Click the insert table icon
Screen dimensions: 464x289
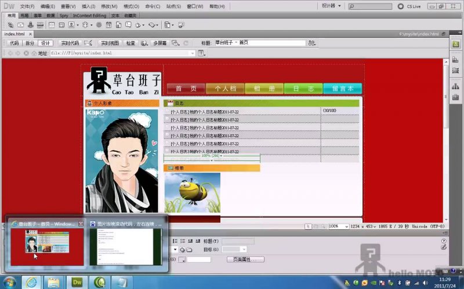click(x=51, y=25)
